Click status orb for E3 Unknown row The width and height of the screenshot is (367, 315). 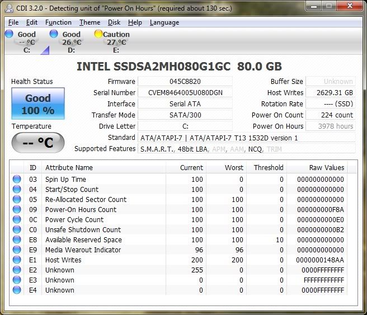pyautogui.click(x=17, y=280)
